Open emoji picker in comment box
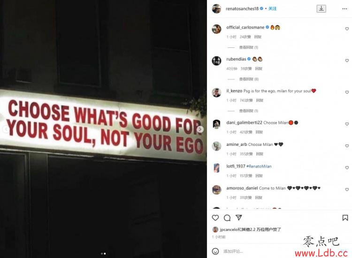This screenshot has height=258, width=352. [215, 251]
